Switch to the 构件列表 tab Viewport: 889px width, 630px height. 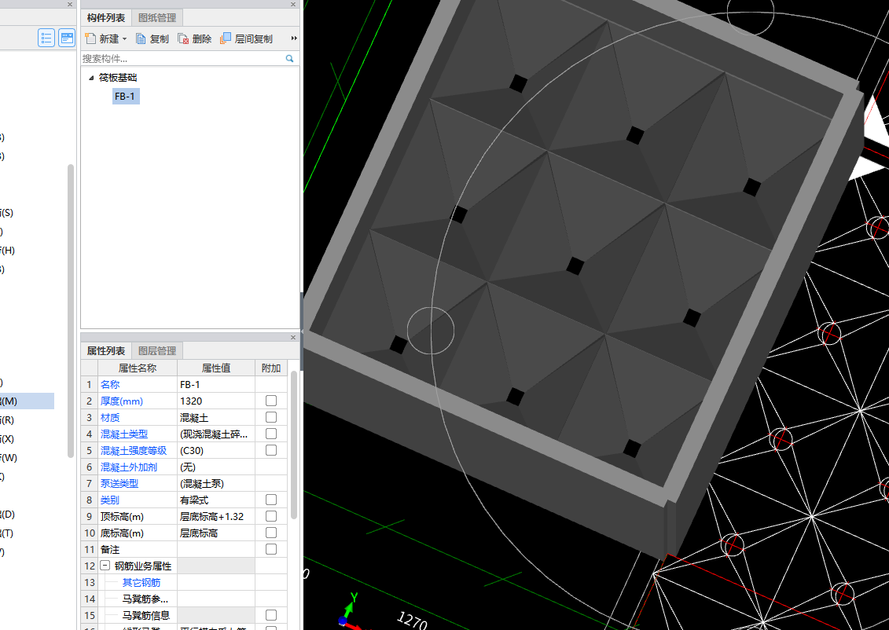click(x=106, y=18)
